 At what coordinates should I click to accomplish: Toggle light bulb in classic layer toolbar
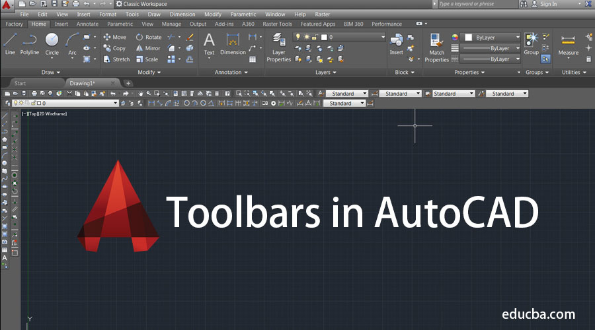[x=16, y=103]
